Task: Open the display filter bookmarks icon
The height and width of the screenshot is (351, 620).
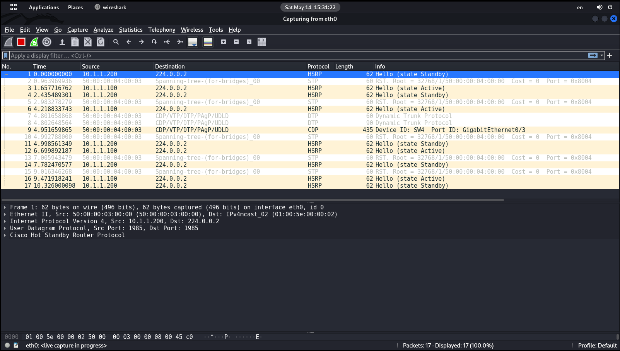Action: pos(5,55)
